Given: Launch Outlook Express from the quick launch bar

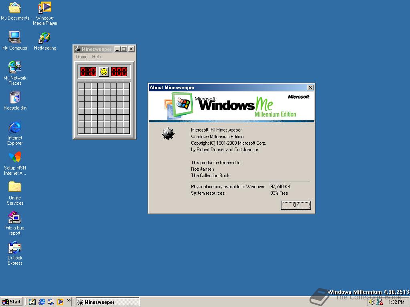Looking at the screenshot, I should [x=51, y=302].
